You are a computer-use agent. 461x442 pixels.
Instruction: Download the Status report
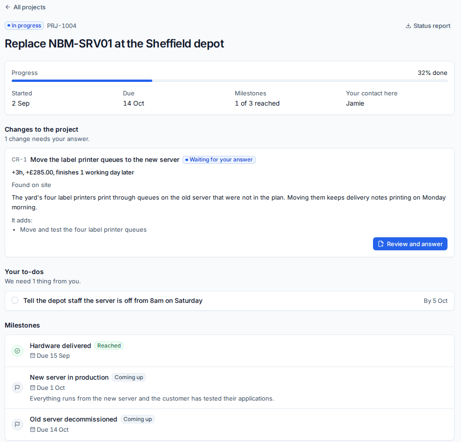point(428,26)
